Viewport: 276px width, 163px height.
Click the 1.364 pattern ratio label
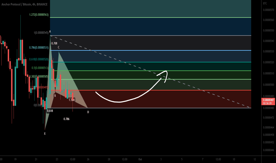(72, 100)
